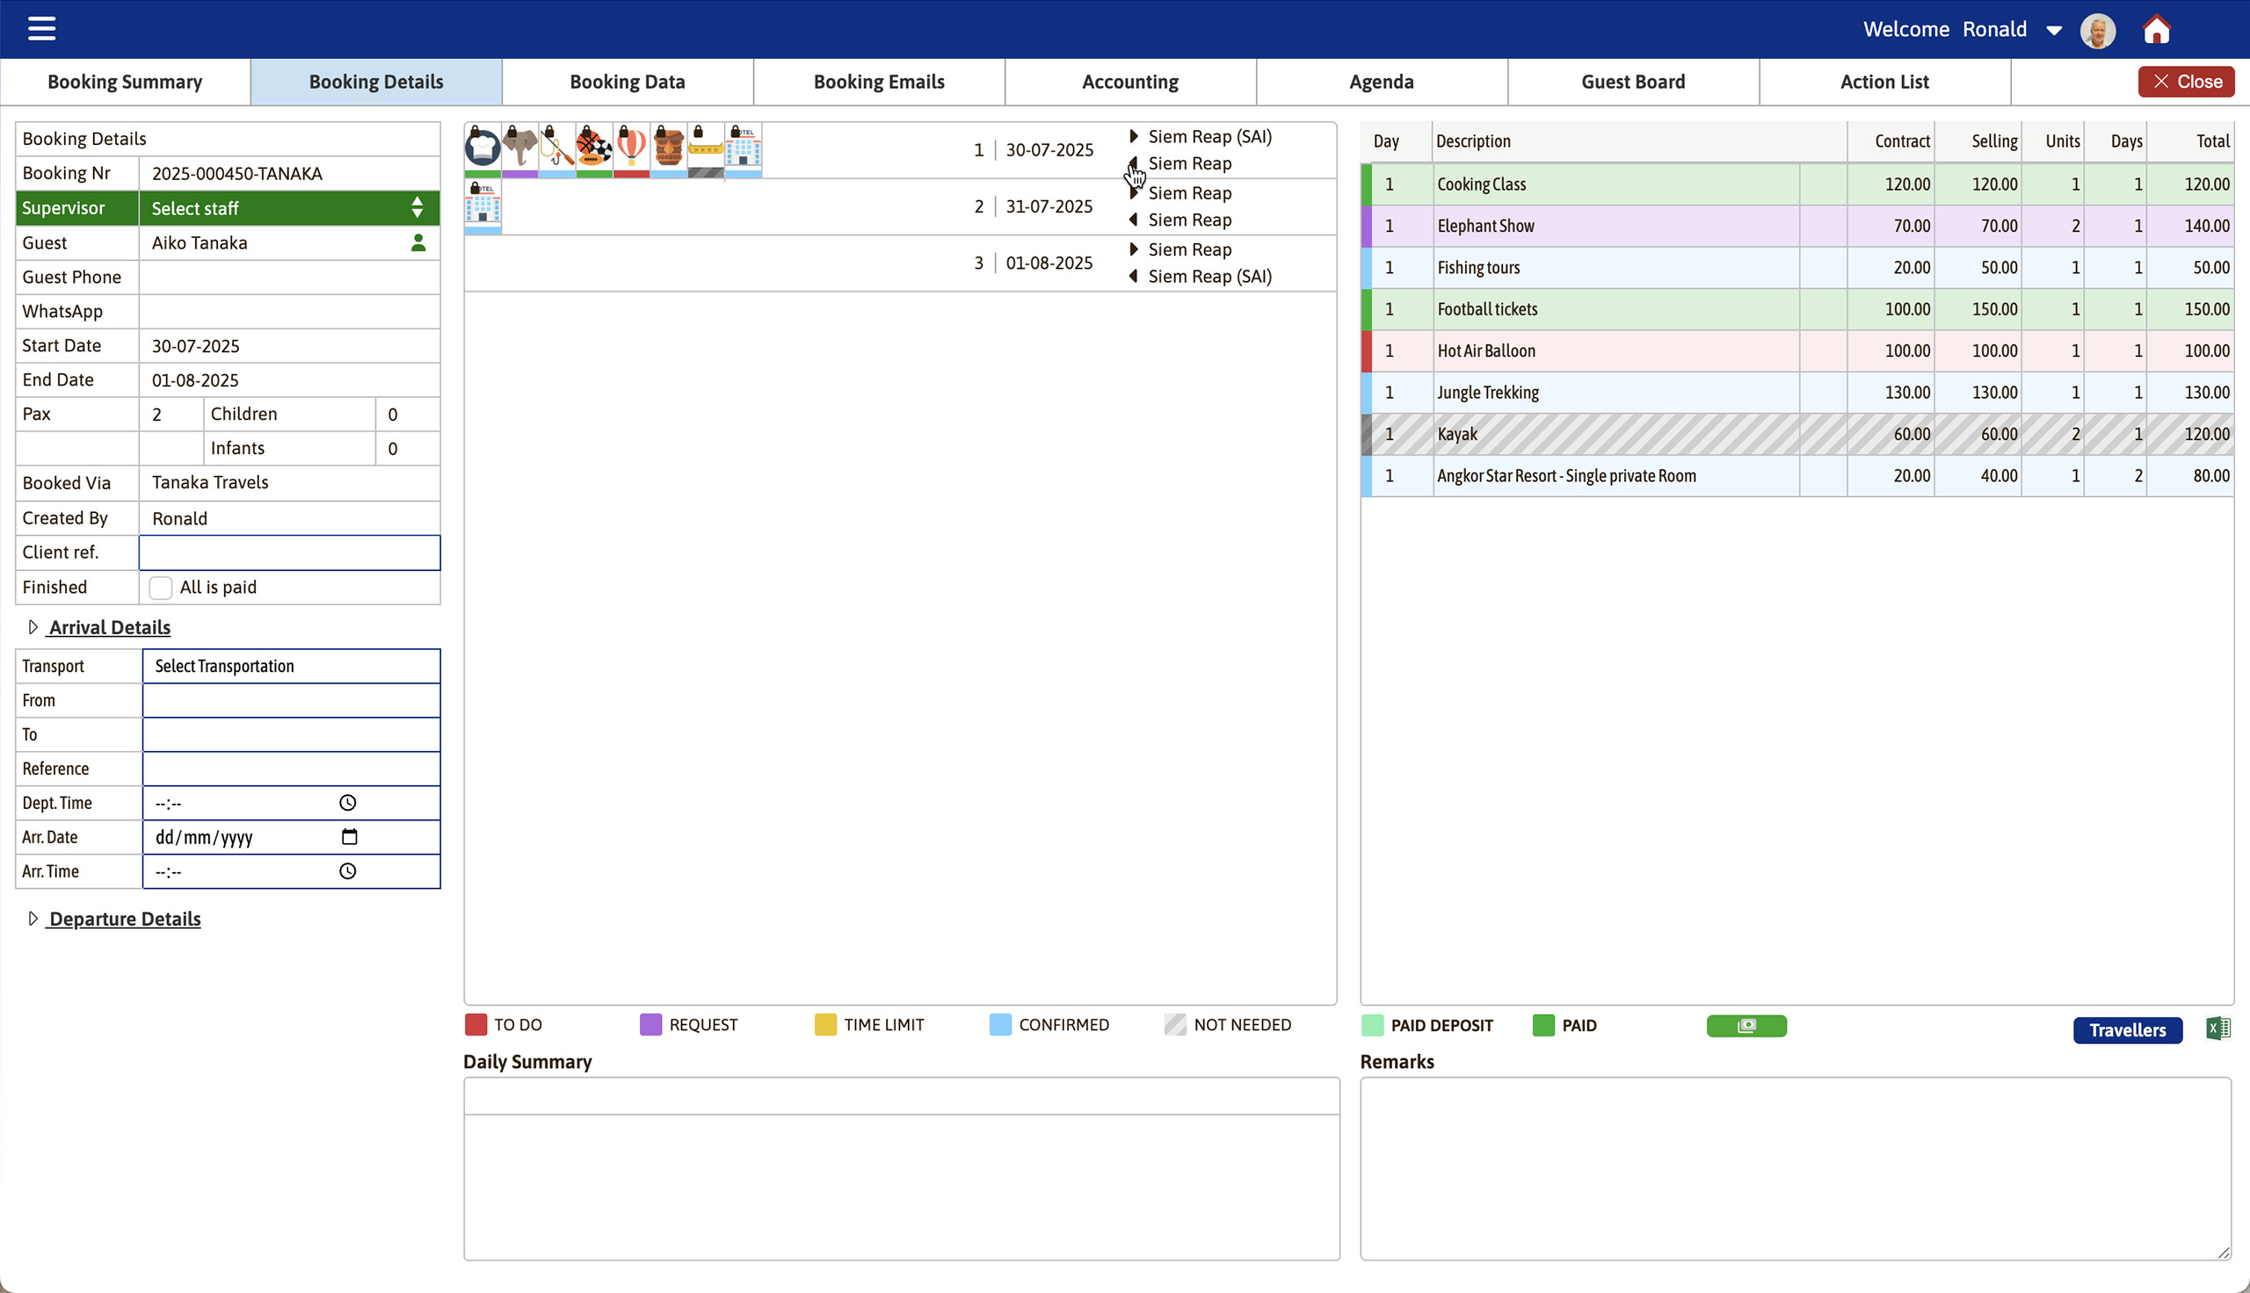Click day 2 arrival arrow next to Siem Reap
The width and height of the screenshot is (2250, 1293).
(x=1134, y=220)
